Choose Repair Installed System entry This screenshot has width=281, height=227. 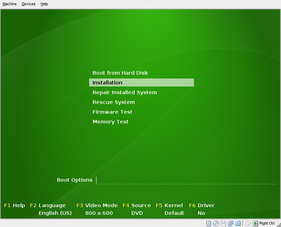coord(124,92)
